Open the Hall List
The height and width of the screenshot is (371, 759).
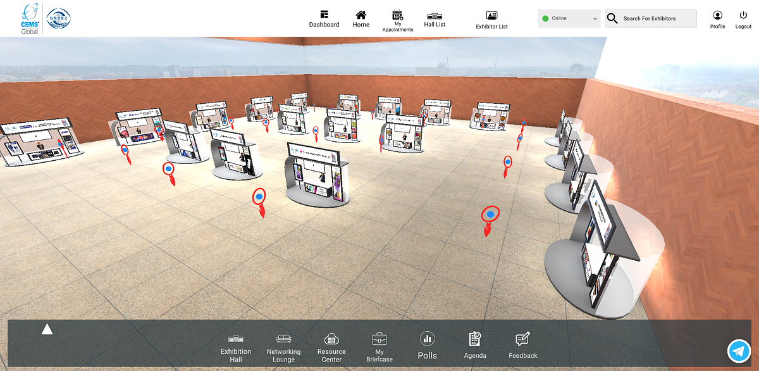tap(435, 19)
